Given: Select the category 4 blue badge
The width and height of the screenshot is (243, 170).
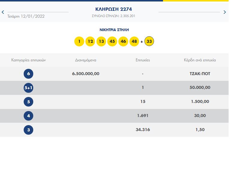Looking at the screenshot, I should click(28, 116).
